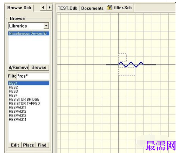Click the Browse library button

[x=39, y=68]
